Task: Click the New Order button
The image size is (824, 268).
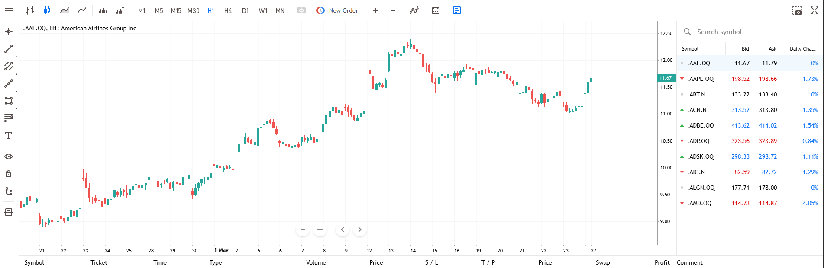Action: point(337,10)
